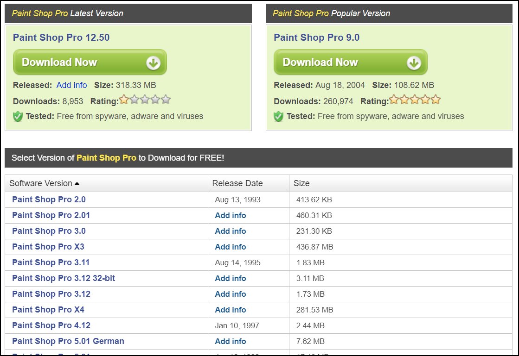The height and width of the screenshot is (356, 519).
Task: Open the Paint Shop Pro X4 version link
Action: click(x=48, y=310)
